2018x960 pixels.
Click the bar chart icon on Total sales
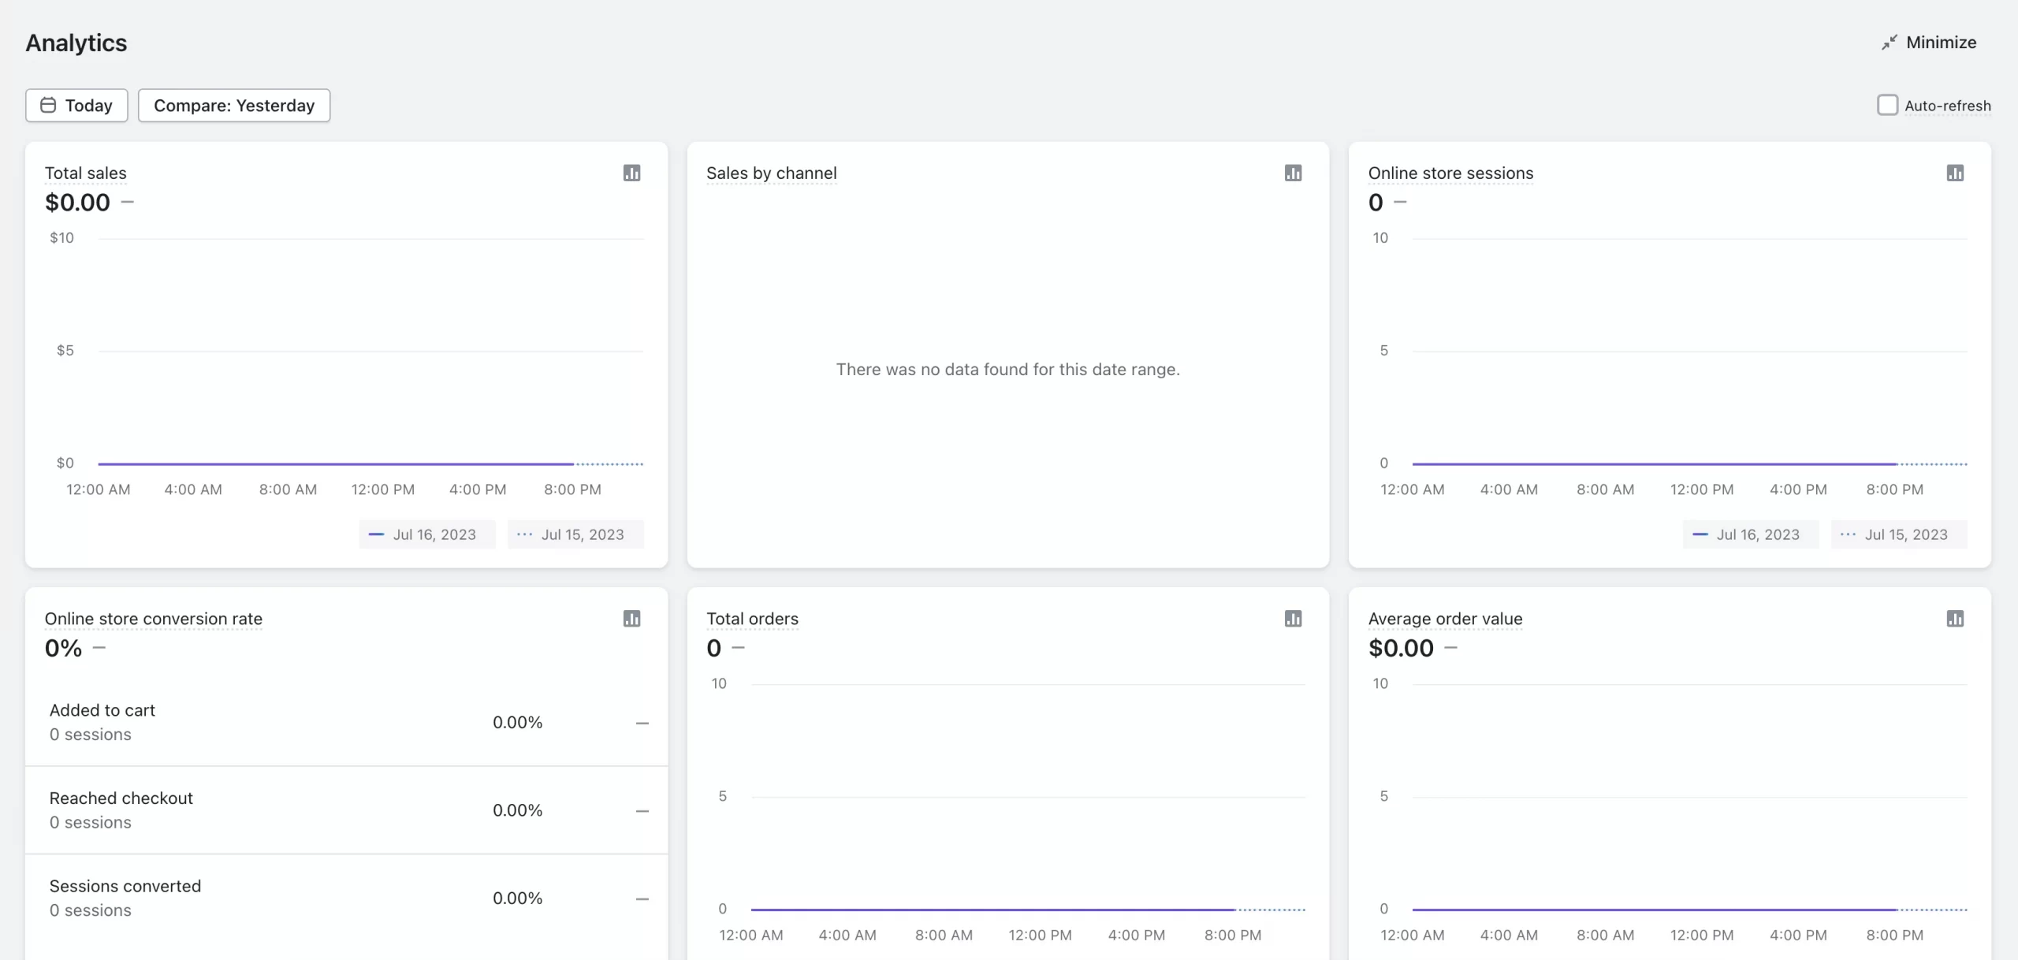(x=632, y=173)
